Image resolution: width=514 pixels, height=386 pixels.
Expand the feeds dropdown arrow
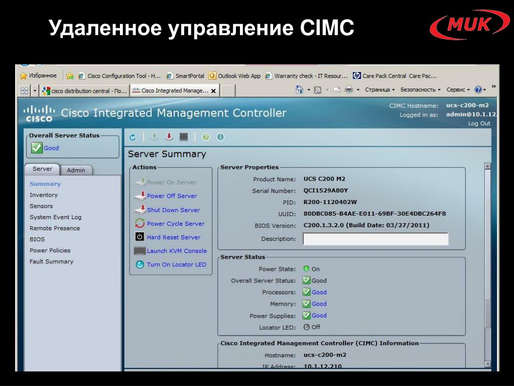[x=327, y=89]
